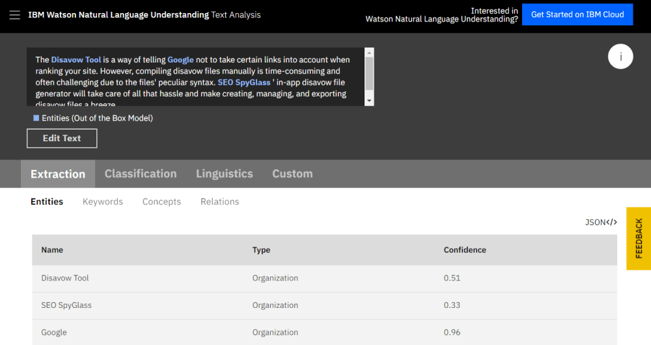Click the Edit Text button
This screenshot has width=651, height=345.
[x=62, y=138]
